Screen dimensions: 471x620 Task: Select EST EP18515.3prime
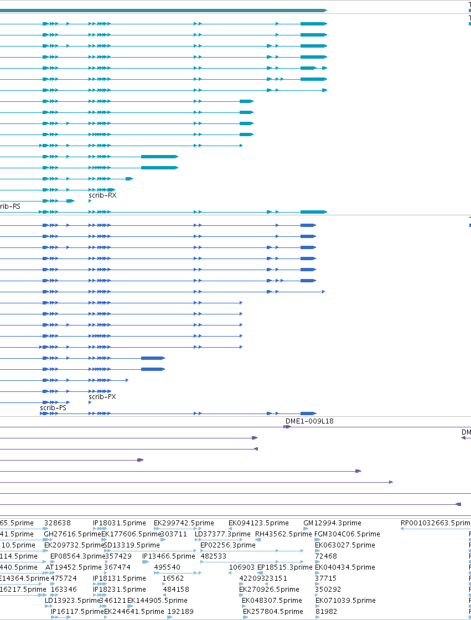point(284,567)
